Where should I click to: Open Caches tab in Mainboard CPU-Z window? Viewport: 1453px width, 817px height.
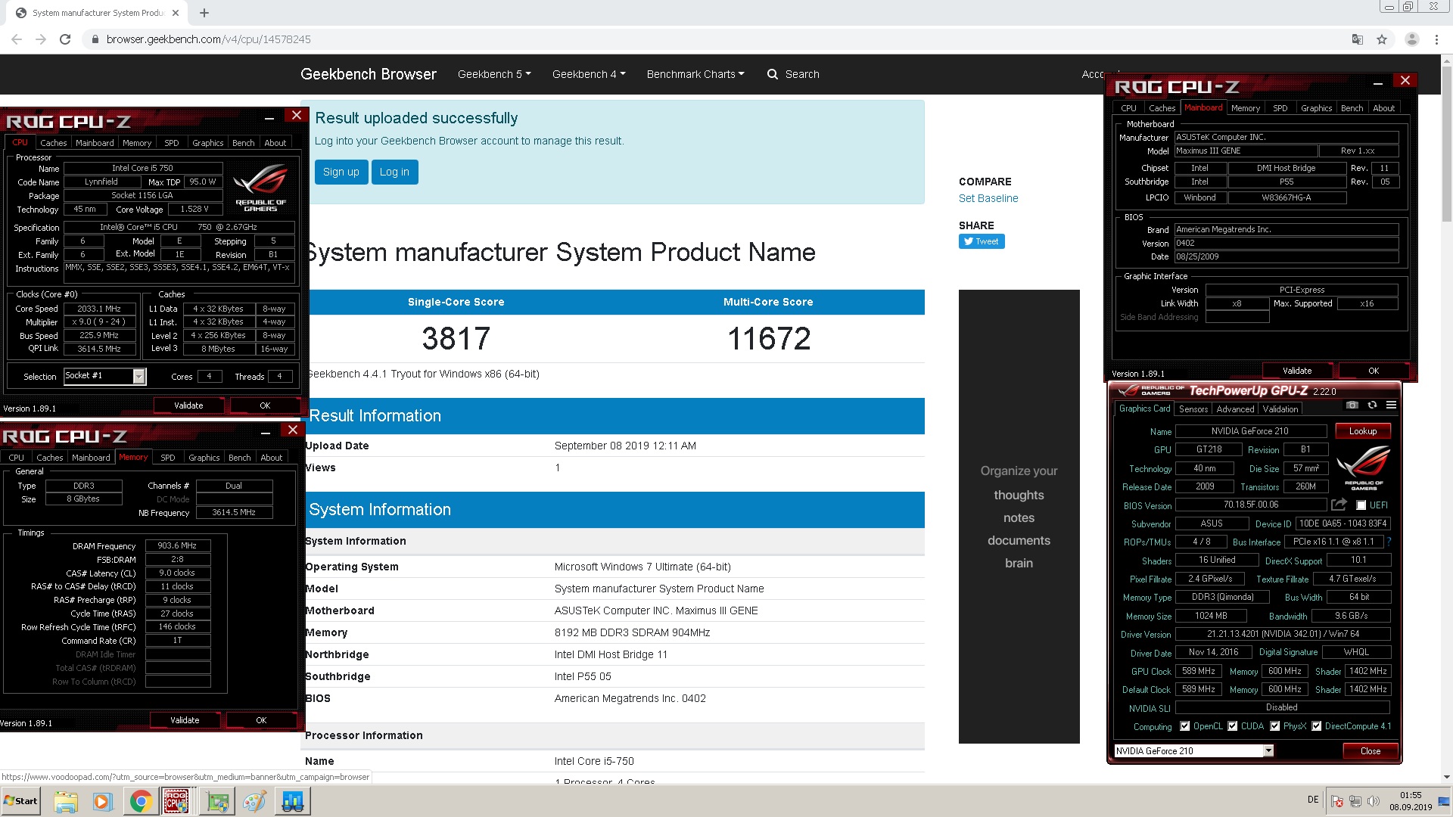coord(1162,108)
